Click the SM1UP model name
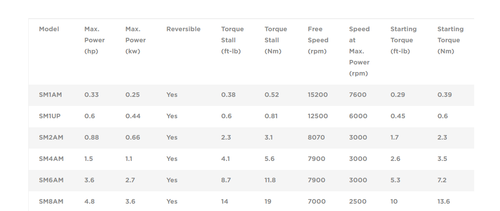The height and width of the screenshot is (211, 500). [x=50, y=116]
